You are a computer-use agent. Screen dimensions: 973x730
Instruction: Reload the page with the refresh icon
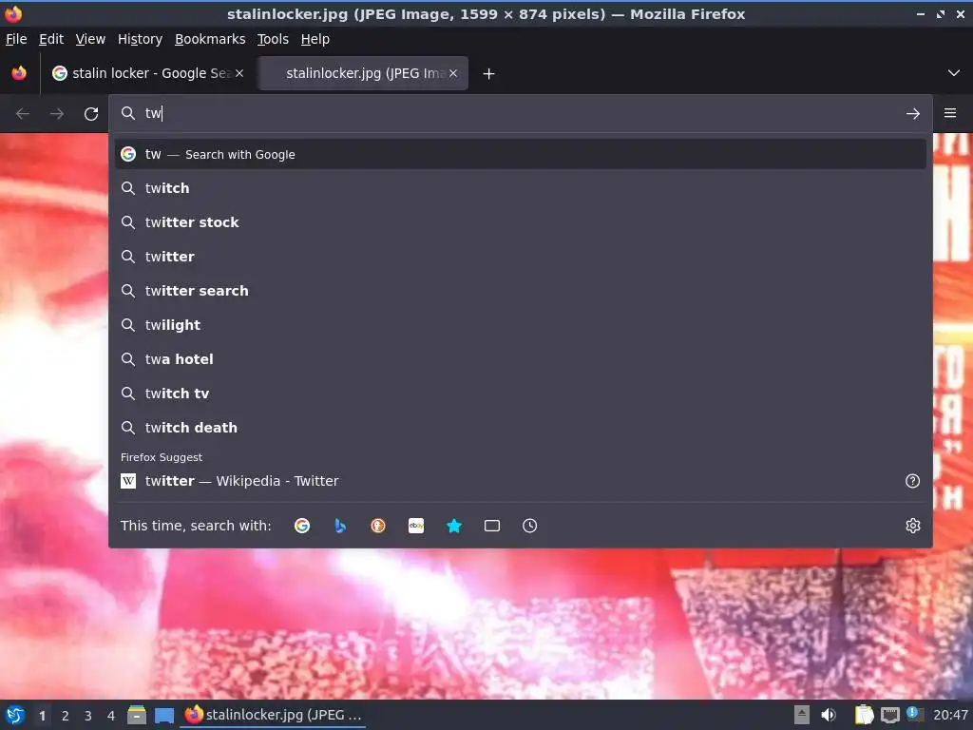tap(91, 114)
